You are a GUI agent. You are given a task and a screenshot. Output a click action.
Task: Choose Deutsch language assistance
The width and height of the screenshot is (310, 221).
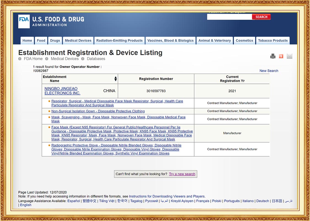pyautogui.click(x=263, y=201)
